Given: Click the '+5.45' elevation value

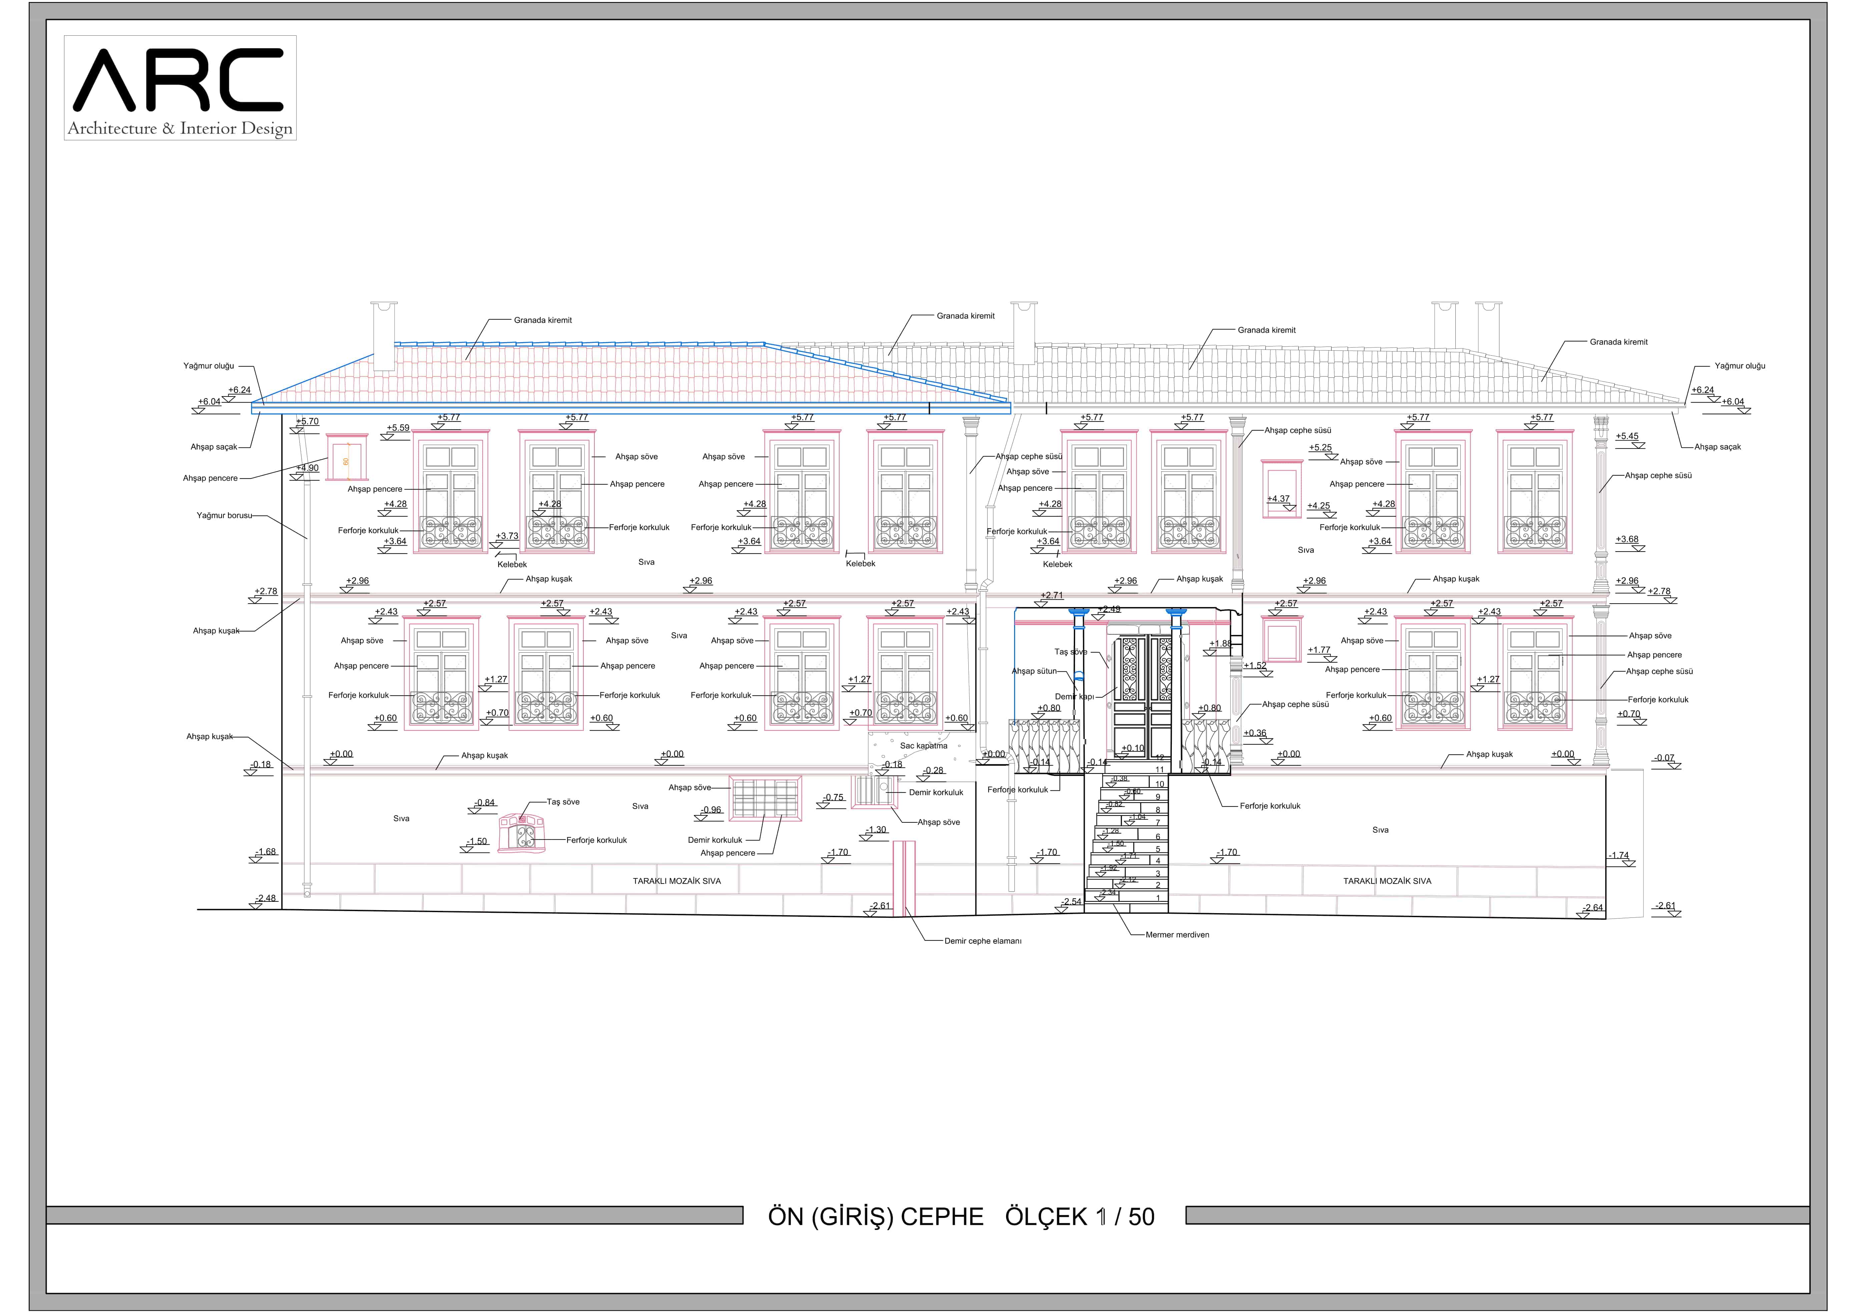Looking at the screenshot, I should tap(1627, 436).
